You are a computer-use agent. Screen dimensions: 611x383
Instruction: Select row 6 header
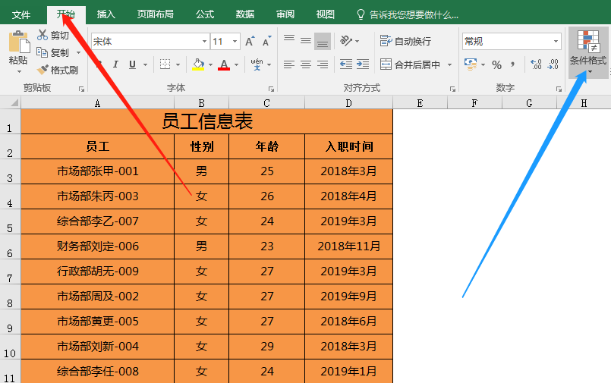tap(10, 246)
